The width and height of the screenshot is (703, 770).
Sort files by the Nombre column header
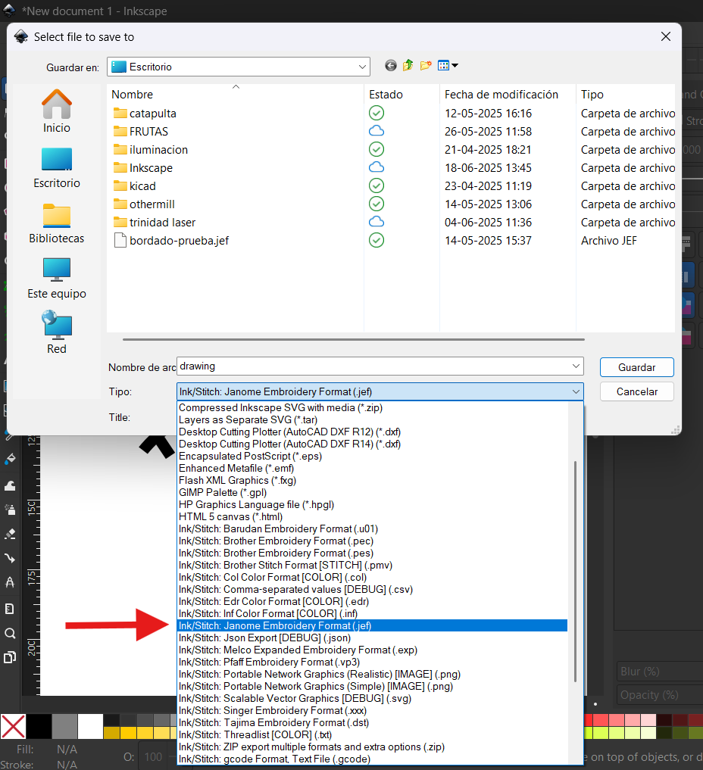(236, 95)
